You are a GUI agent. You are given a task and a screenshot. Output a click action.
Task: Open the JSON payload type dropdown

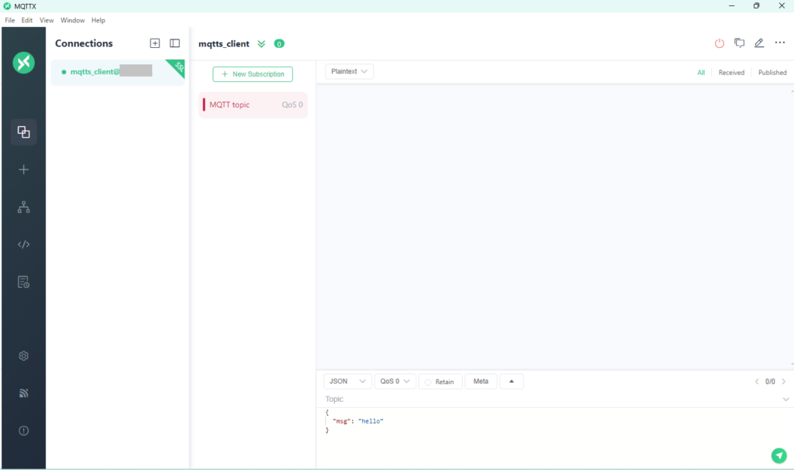point(347,382)
